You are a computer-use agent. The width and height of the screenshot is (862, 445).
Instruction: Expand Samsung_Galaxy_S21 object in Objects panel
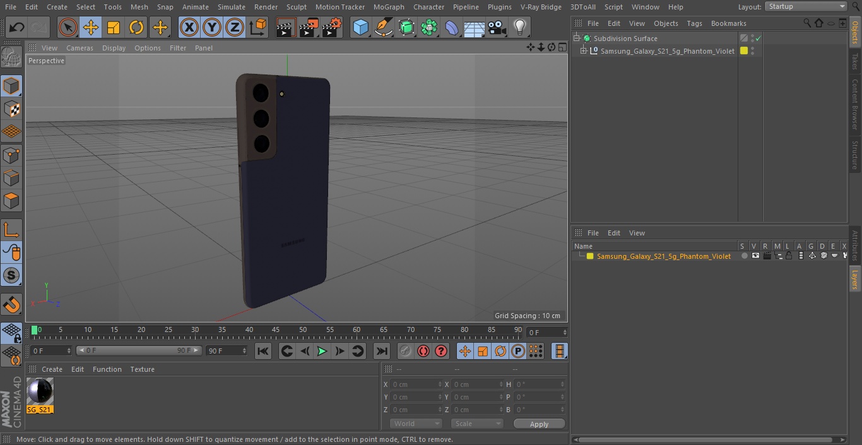pos(584,51)
